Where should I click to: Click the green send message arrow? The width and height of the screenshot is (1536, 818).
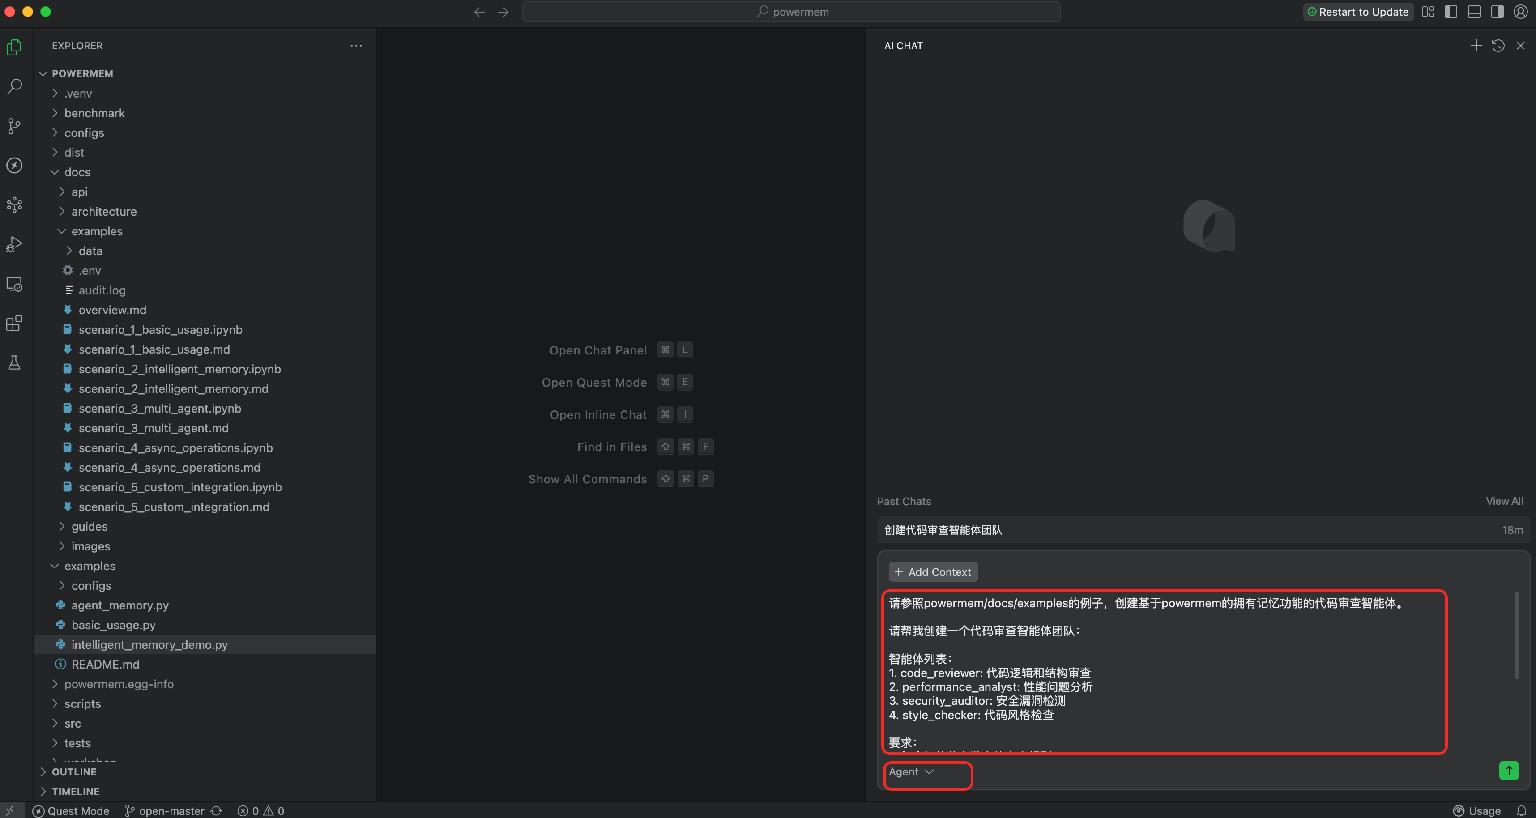coord(1509,770)
